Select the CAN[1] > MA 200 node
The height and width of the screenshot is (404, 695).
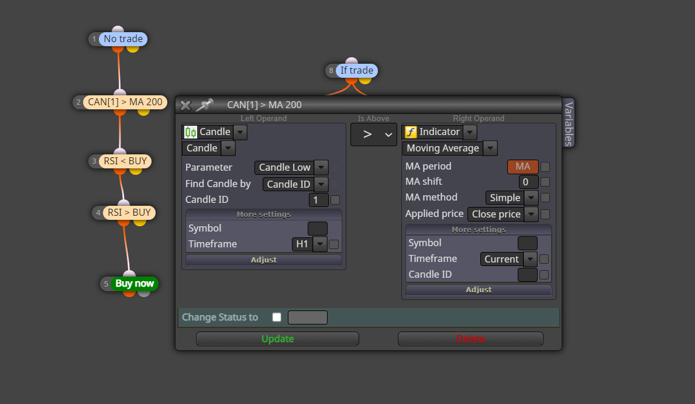pyautogui.click(x=125, y=102)
